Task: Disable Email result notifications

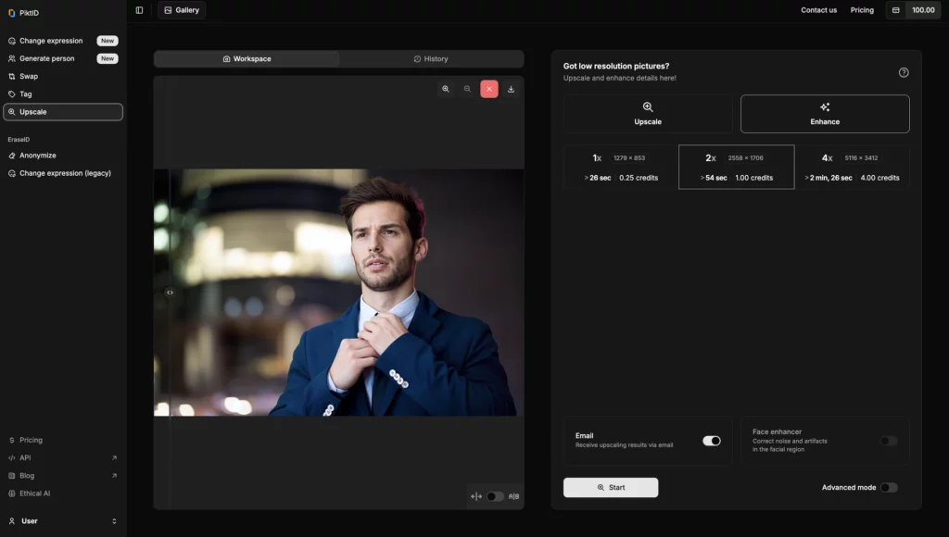Action: click(x=714, y=442)
